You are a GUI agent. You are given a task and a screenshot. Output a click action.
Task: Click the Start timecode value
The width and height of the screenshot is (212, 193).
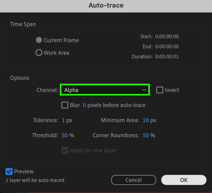[167, 36]
